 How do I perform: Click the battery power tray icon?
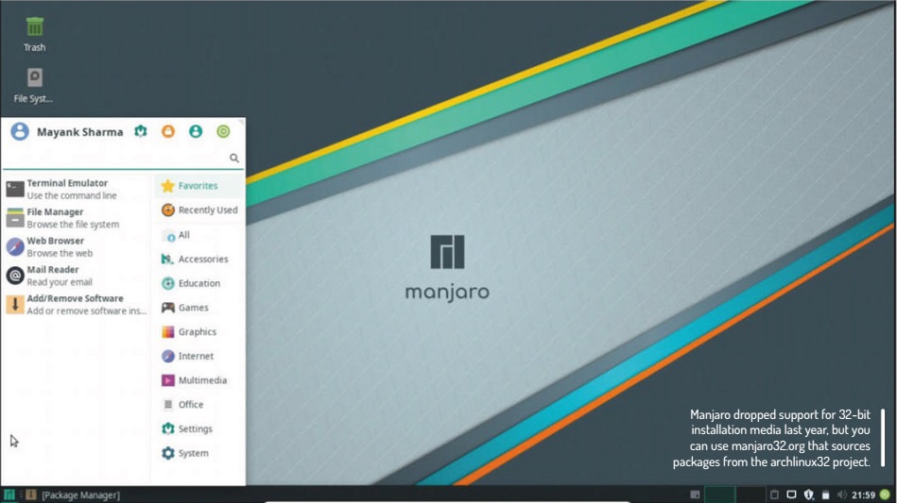tap(825, 495)
